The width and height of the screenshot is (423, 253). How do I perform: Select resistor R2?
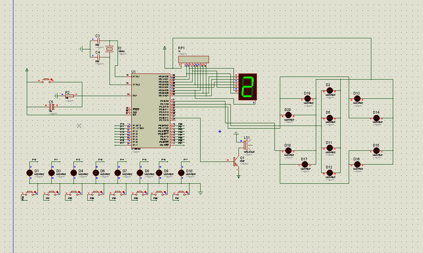[x=69, y=96]
